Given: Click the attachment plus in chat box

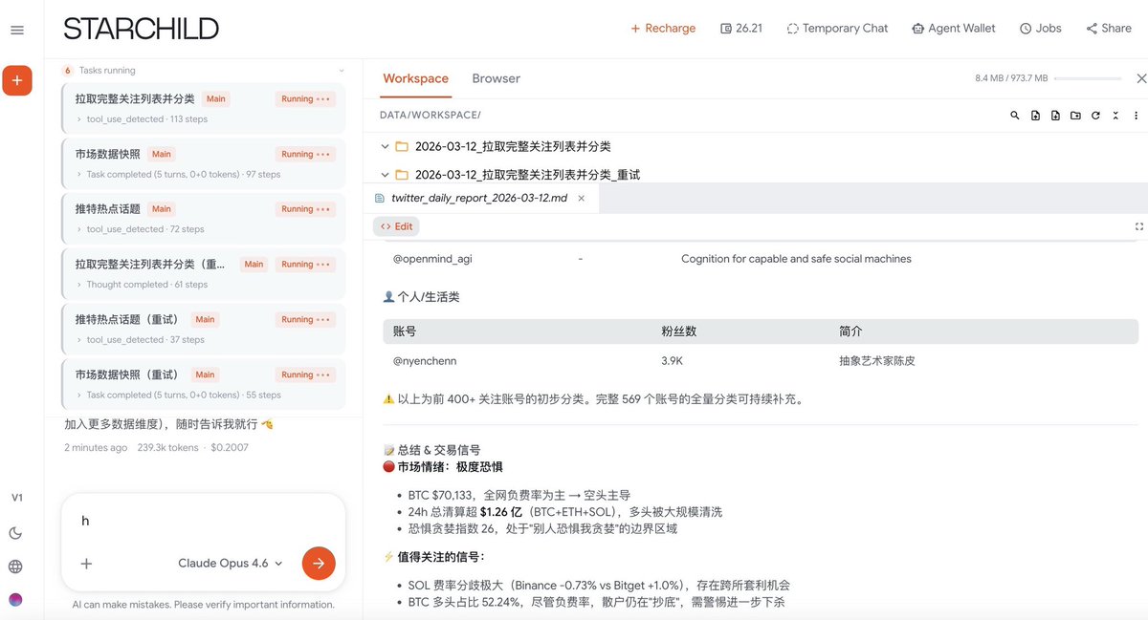Looking at the screenshot, I should pyautogui.click(x=86, y=564).
